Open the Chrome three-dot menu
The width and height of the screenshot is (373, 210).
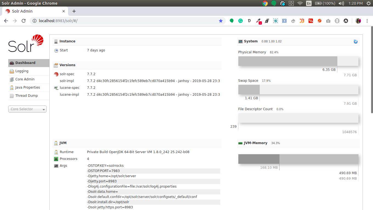pyautogui.click(x=367, y=21)
